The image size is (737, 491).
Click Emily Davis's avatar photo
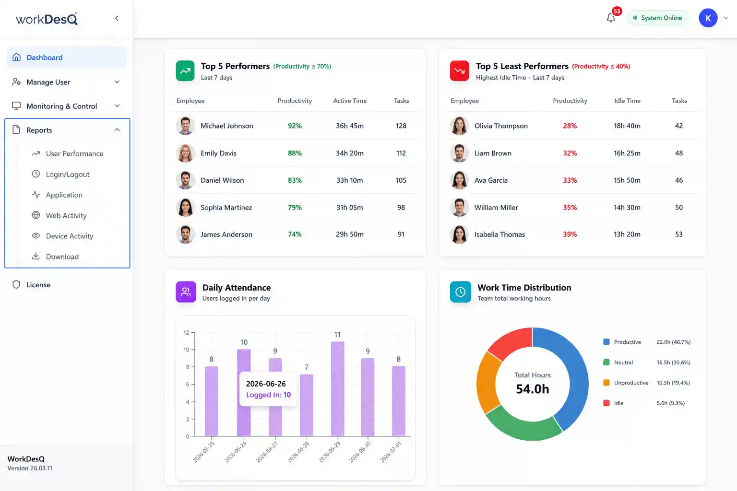point(185,153)
